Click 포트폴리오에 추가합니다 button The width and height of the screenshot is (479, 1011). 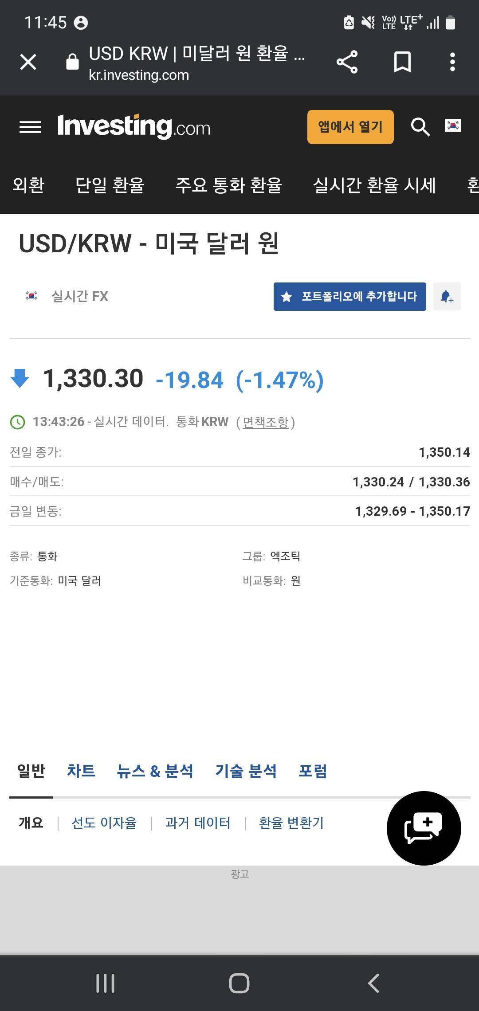tap(349, 296)
